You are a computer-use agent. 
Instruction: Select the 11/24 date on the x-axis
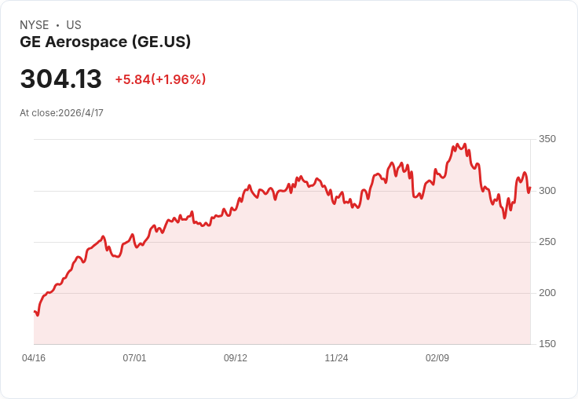336,358
